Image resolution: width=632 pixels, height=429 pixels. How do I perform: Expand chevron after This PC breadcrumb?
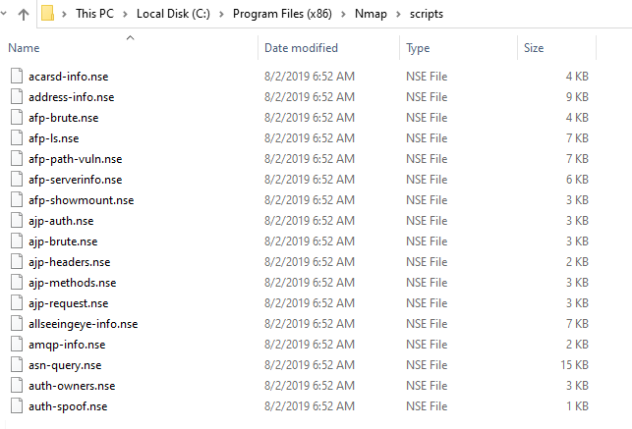(125, 14)
